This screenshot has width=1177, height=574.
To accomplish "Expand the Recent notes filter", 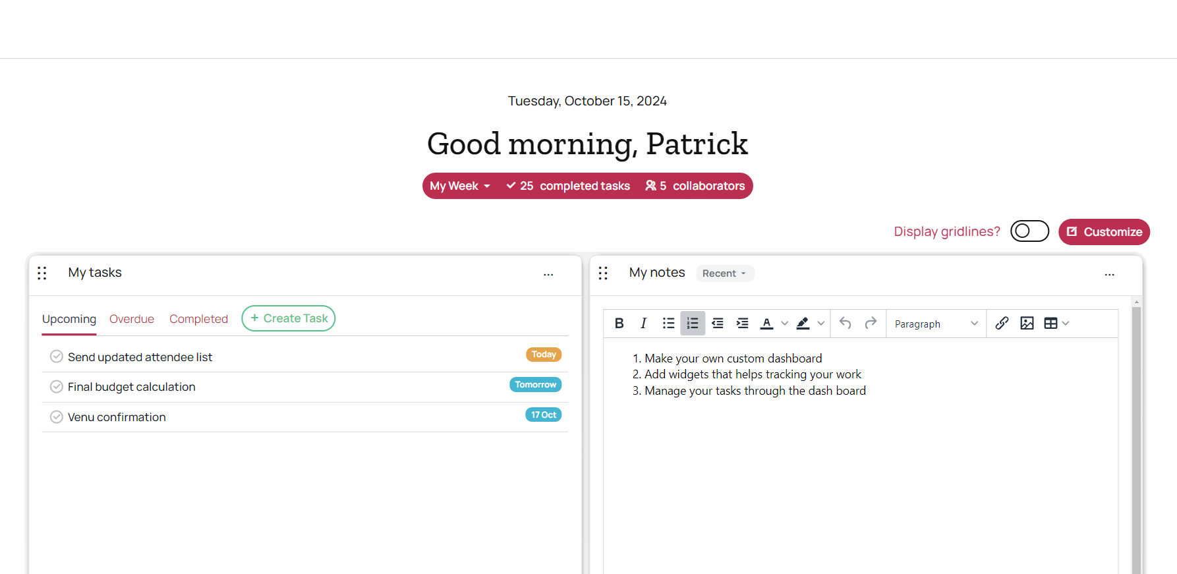I will [724, 273].
